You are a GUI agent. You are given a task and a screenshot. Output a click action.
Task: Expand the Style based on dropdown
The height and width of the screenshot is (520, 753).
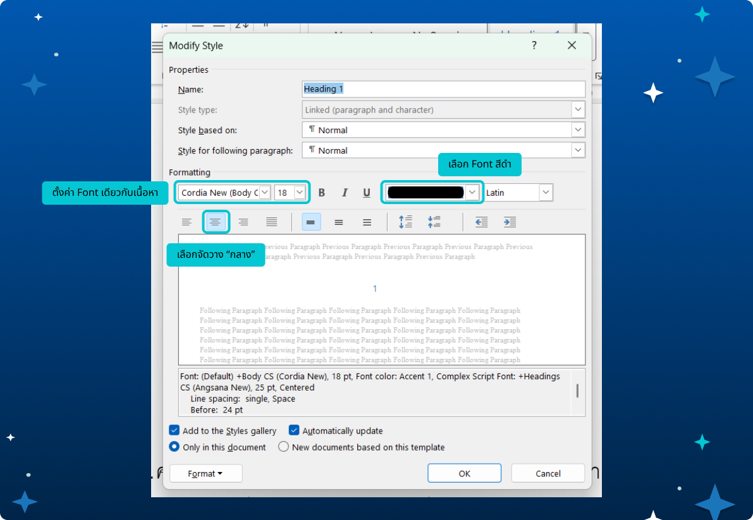click(578, 130)
